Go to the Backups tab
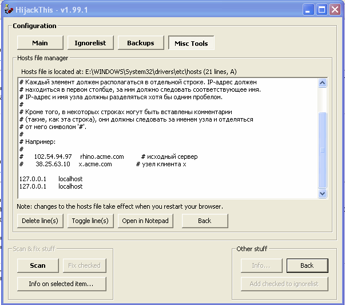345x305 pixels. click(x=141, y=43)
